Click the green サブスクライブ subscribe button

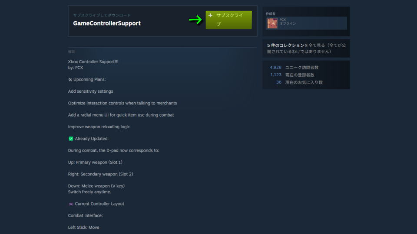(x=228, y=20)
